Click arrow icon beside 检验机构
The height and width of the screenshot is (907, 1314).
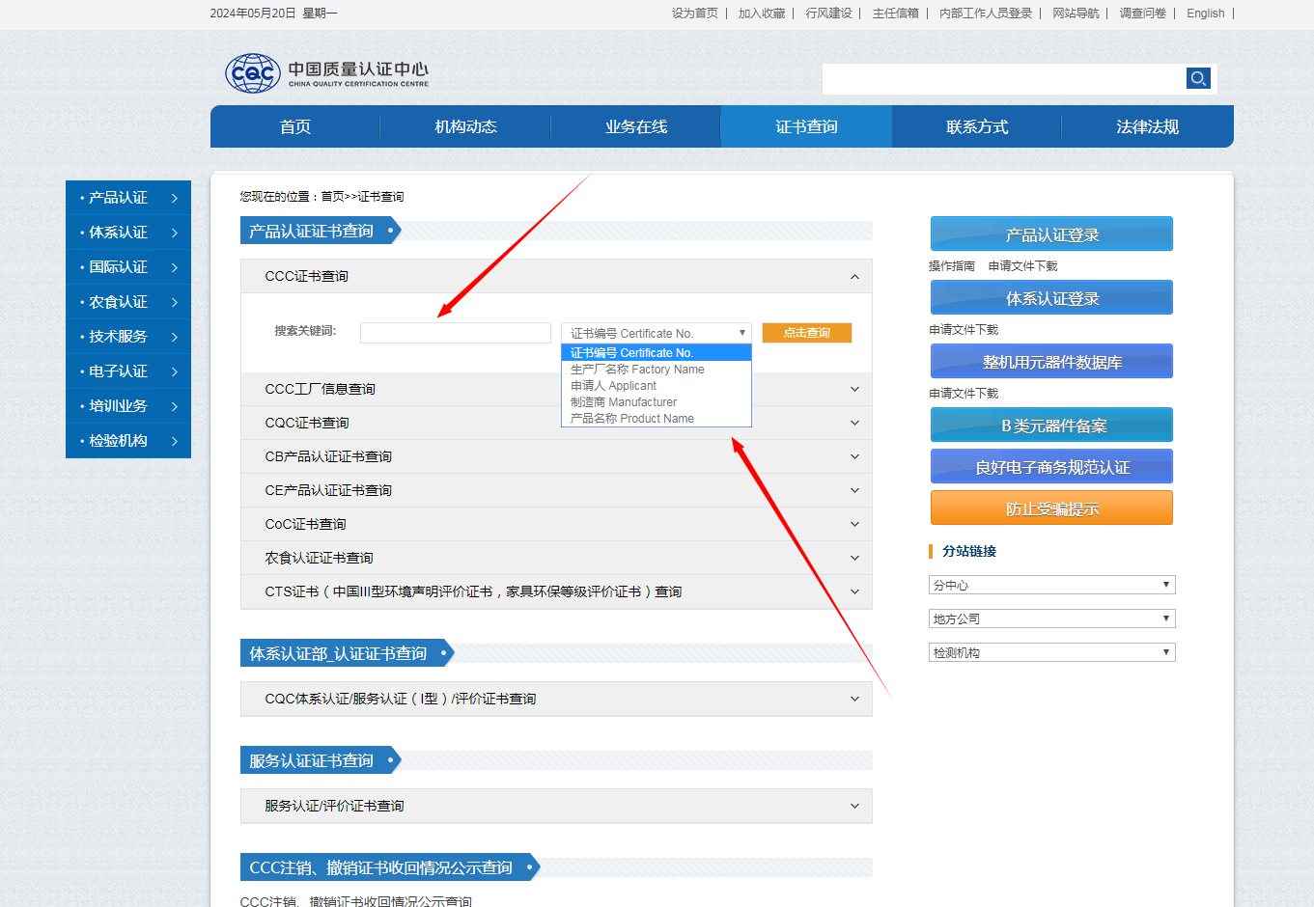coord(175,441)
